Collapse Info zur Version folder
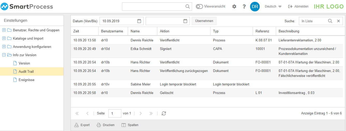346x131 pixels. coord(4,55)
